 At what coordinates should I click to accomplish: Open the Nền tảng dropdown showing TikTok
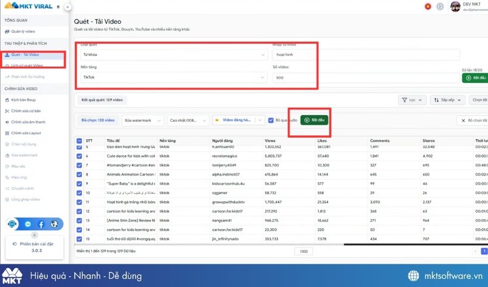pyautogui.click(x=174, y=77)
